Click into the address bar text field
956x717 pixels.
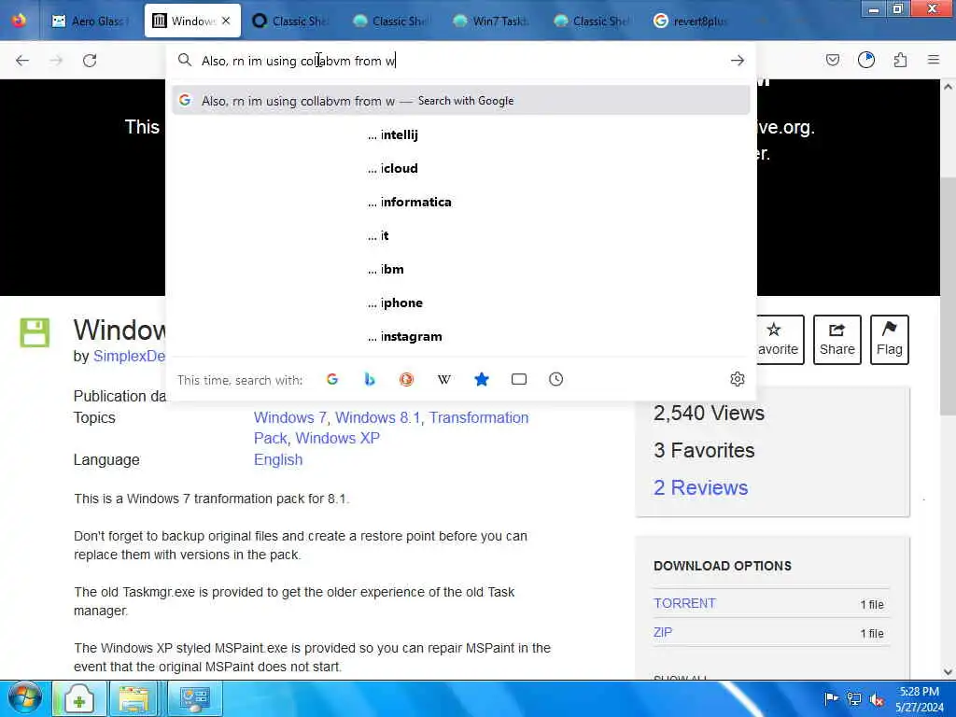[x=460, y=61]
